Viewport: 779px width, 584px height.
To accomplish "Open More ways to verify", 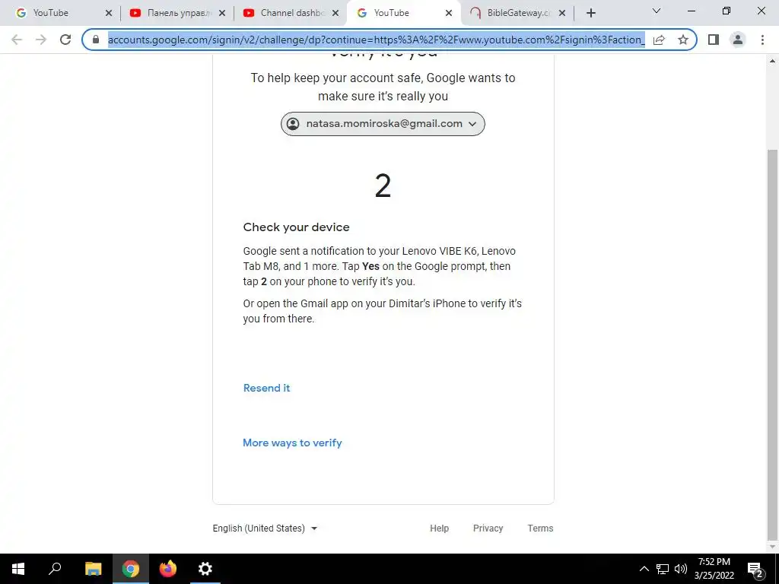I will point(292,443).
